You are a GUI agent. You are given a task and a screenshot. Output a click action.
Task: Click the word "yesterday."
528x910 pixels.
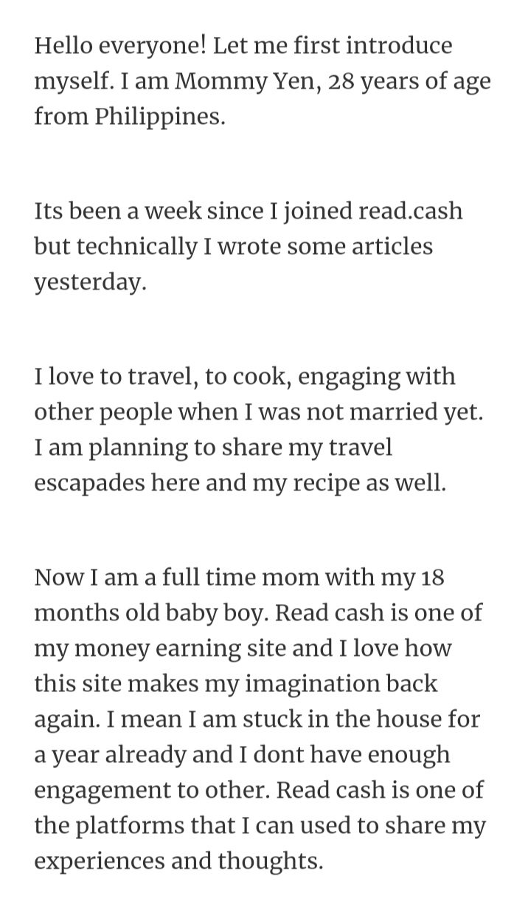(x=87, y=283)
